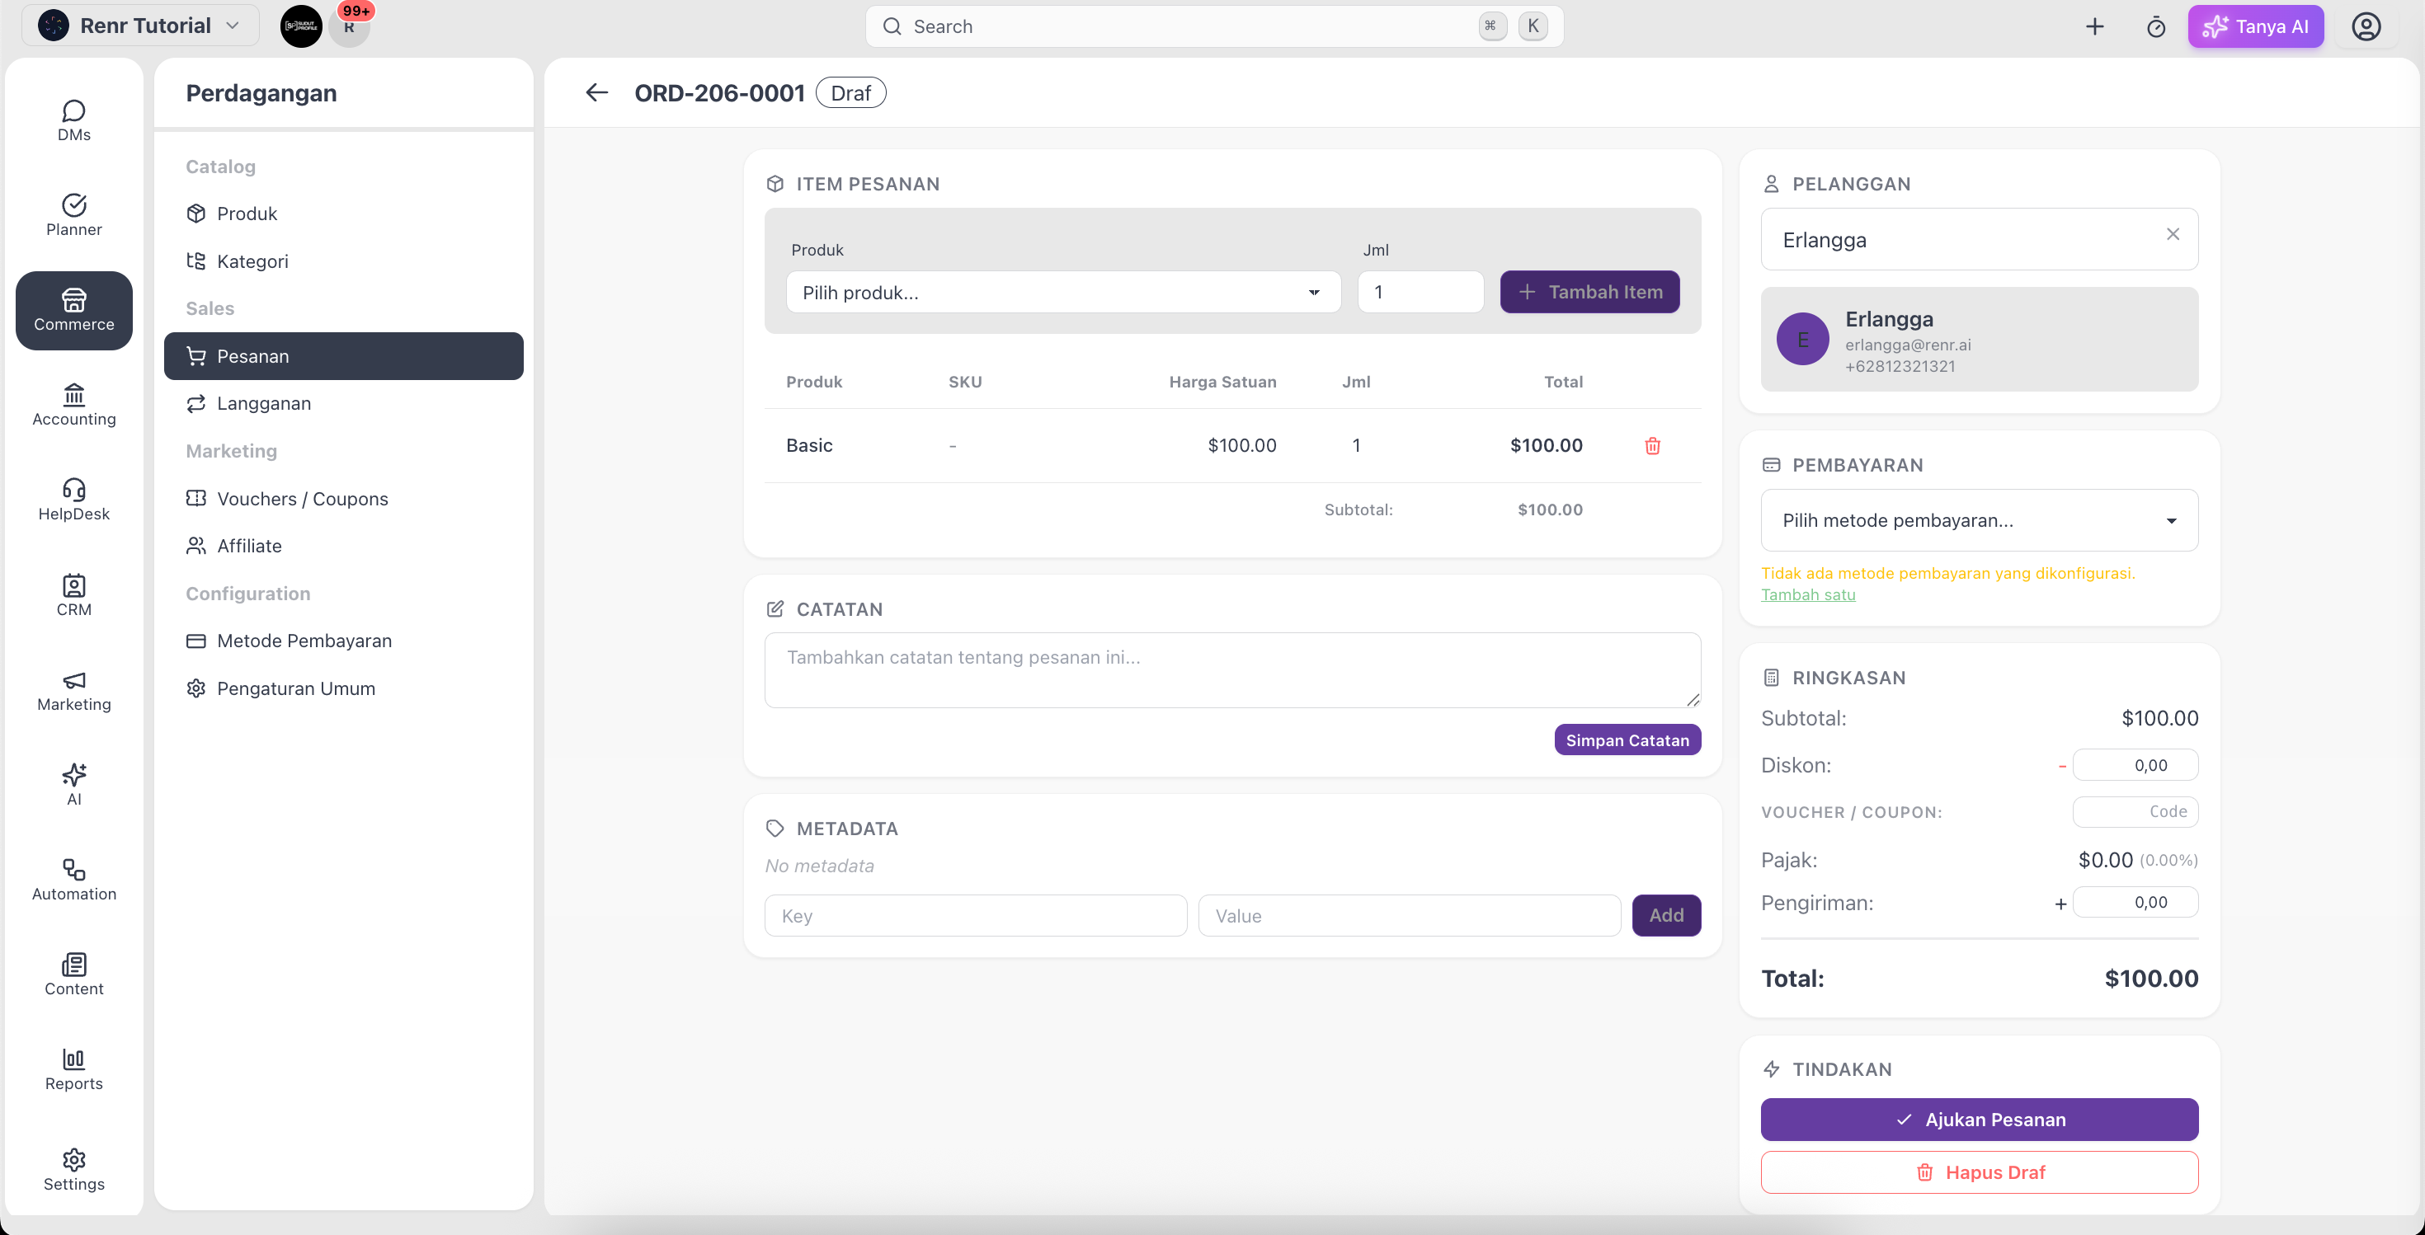Go back using the arrow icon
2425x1235 pixels.
(x=597, y=92)
